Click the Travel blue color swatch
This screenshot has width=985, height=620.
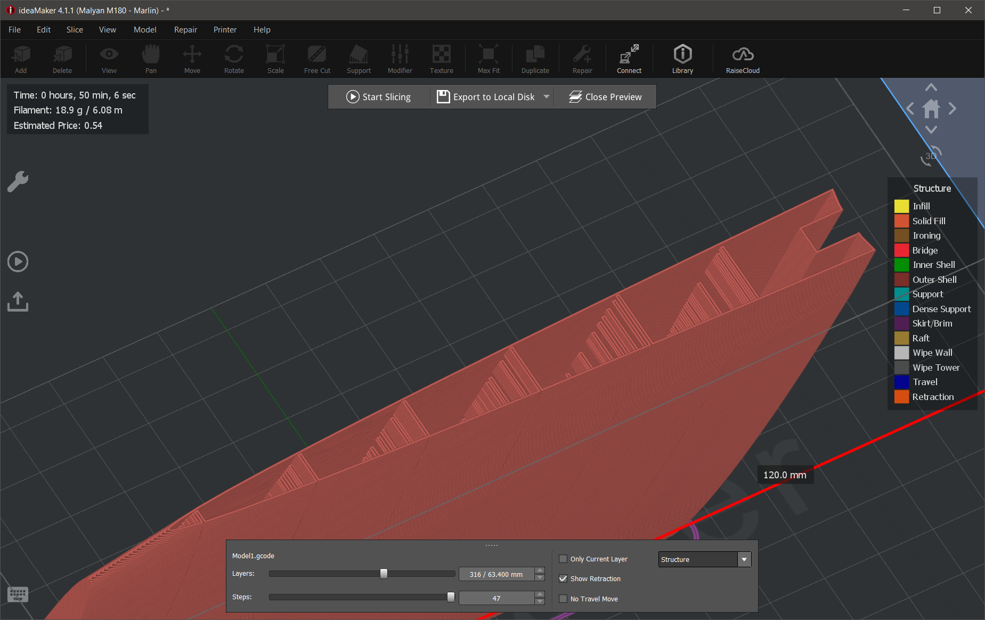[x=901, y=382]
